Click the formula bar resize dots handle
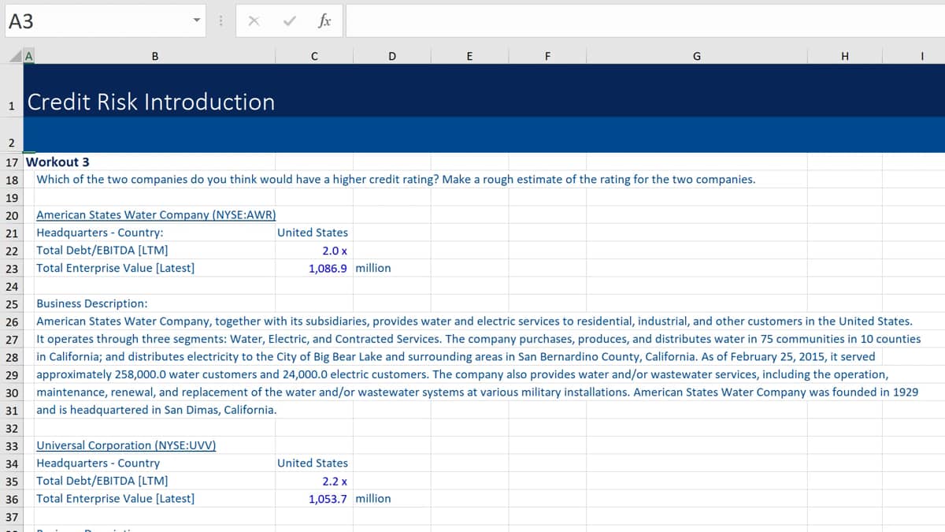 pyautogui.click(x=221, y=22)
